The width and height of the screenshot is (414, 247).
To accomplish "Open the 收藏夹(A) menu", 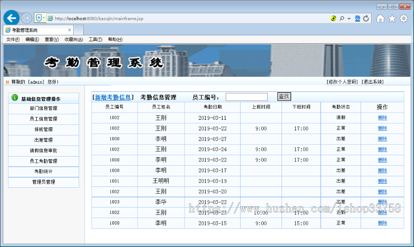I will click(x=74, y=39).
